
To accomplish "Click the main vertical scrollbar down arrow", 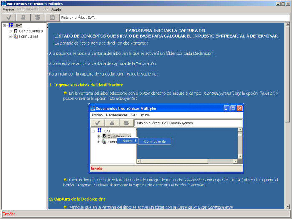I will (x=287, y=207).
